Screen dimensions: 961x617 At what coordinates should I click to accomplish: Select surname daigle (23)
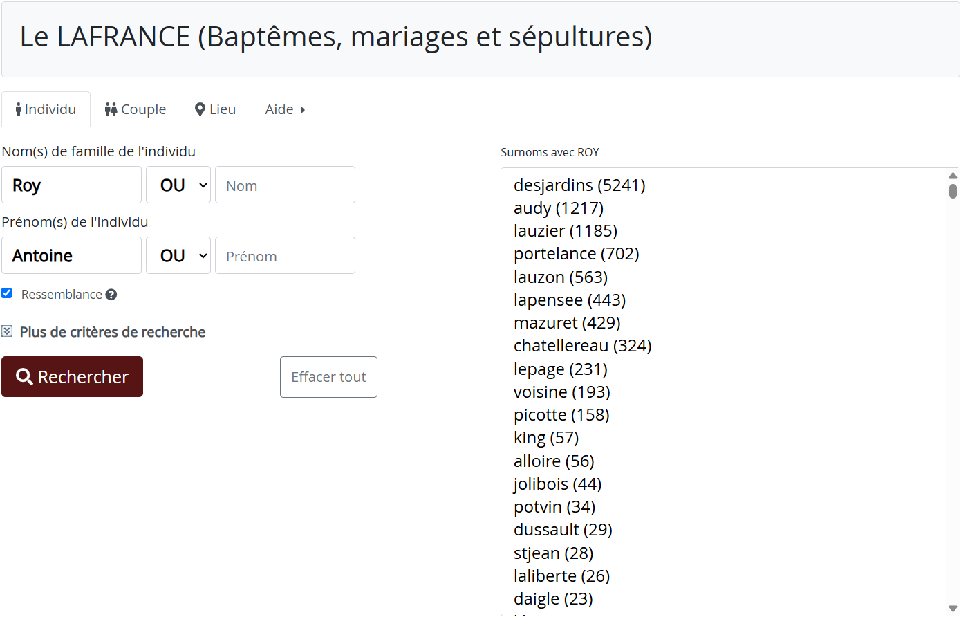click(x=553, y=599)
